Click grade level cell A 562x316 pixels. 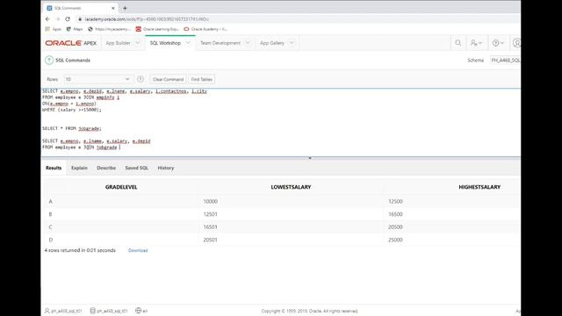point(51,201)
